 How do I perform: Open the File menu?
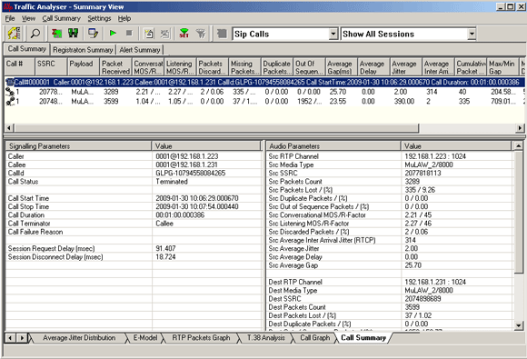(10, 18)
